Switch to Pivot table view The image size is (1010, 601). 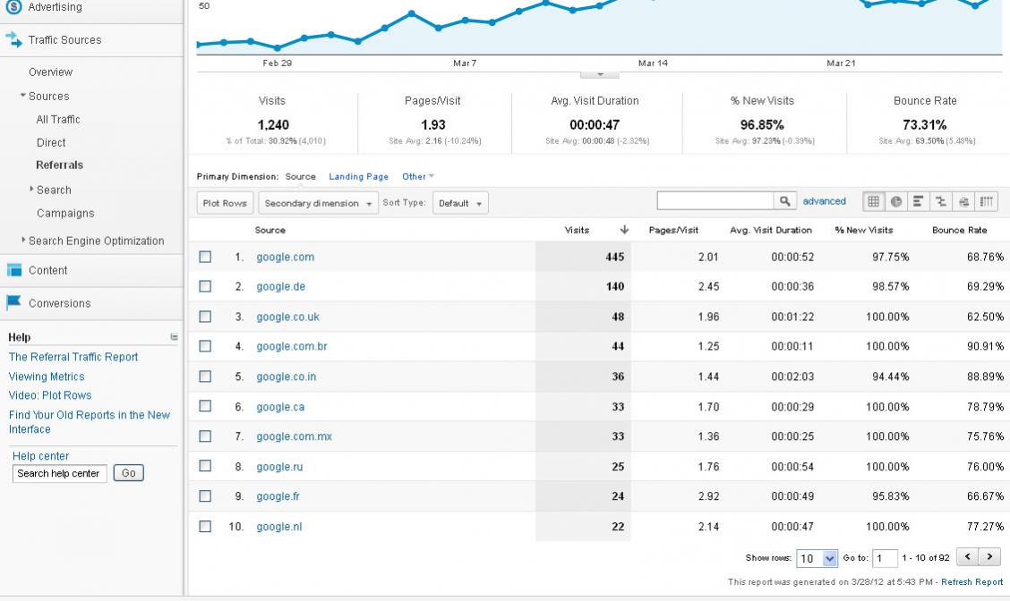pyautogui.click(x=986, y=201)
